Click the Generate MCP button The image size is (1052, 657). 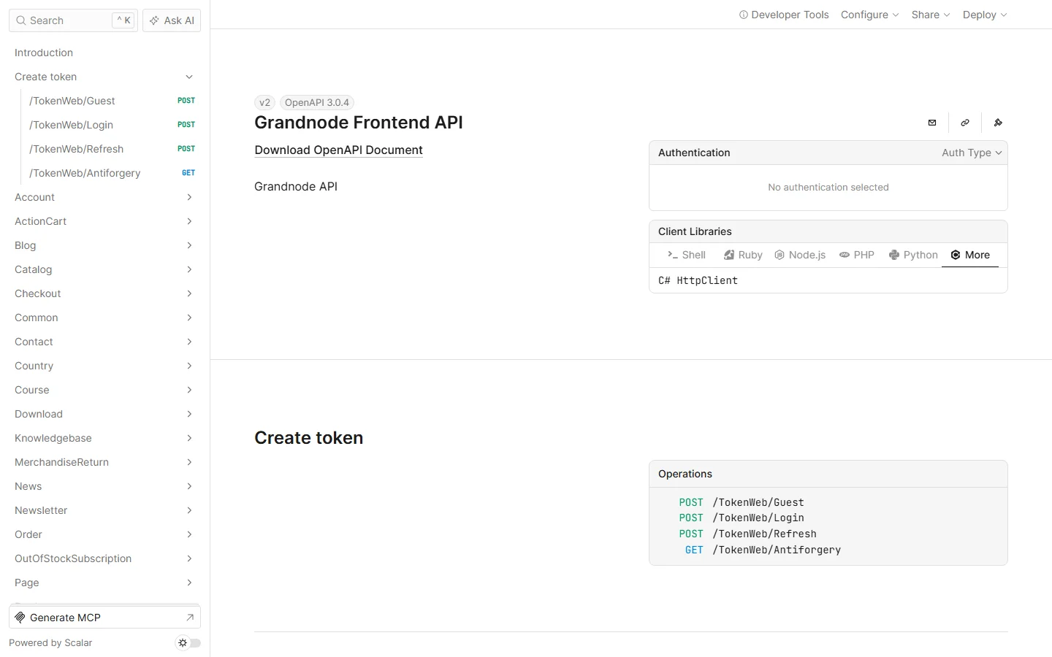click(104, 618)
